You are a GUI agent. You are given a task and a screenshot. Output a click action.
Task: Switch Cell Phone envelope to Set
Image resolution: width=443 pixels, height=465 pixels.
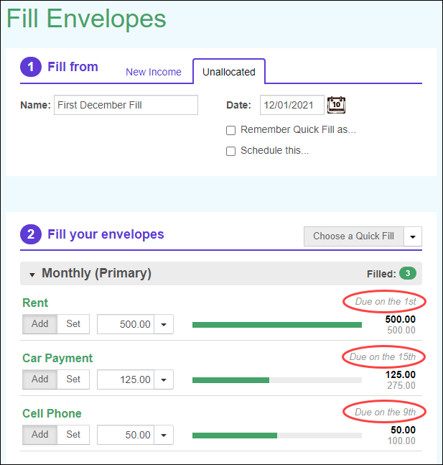[x=73, y=435]
